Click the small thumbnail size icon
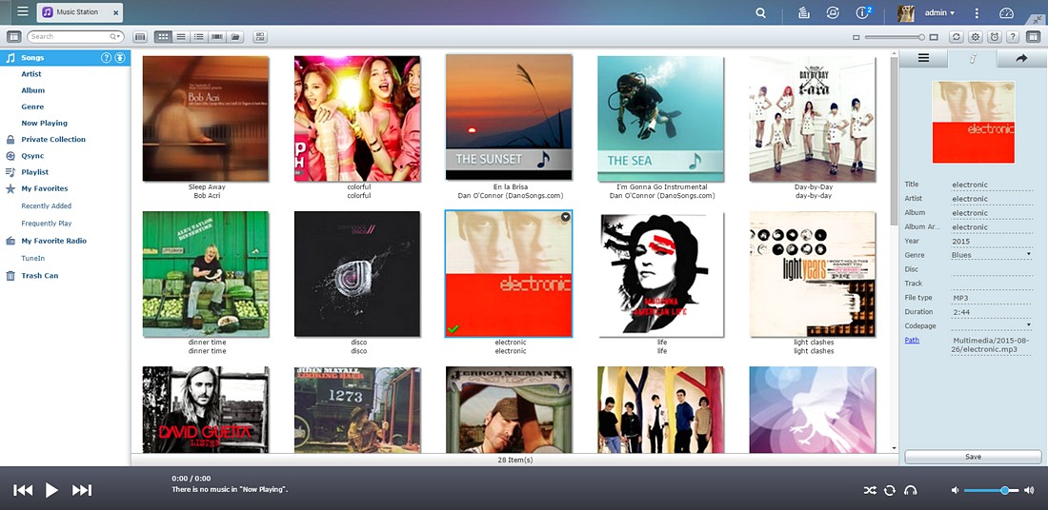The width and height of the screenshot is (1048, 510). click(857, 37)
